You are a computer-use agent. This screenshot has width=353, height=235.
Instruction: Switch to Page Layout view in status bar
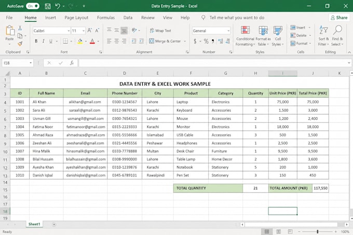click(278, 231)
